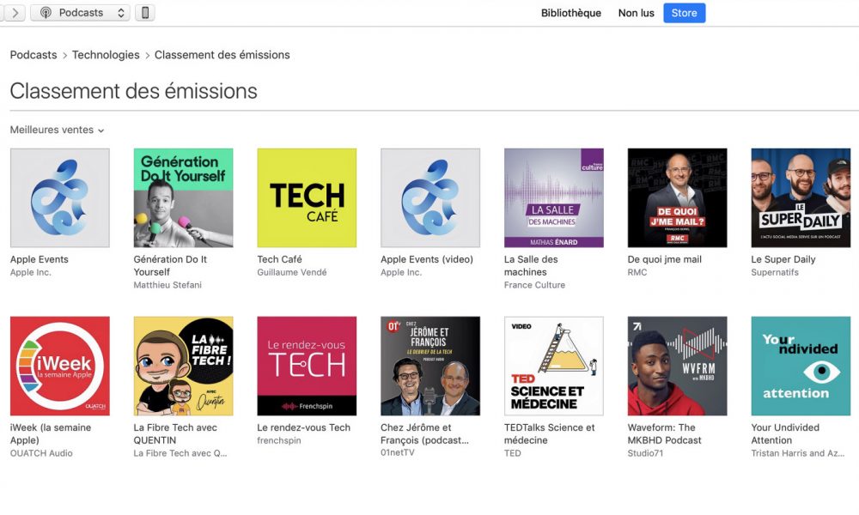Image resolution: width=859 pixels, height=515 pixels.
Task: Click La Salle des machines title
Action: pyautogui.click(x=531, y=265)
